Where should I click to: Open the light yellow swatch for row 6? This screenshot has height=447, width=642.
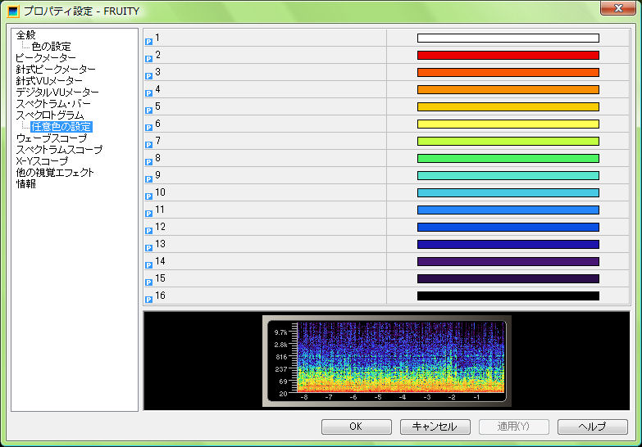coord(508,124)
